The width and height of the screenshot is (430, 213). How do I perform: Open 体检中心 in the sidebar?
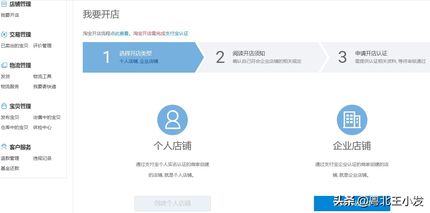[42, 128]
